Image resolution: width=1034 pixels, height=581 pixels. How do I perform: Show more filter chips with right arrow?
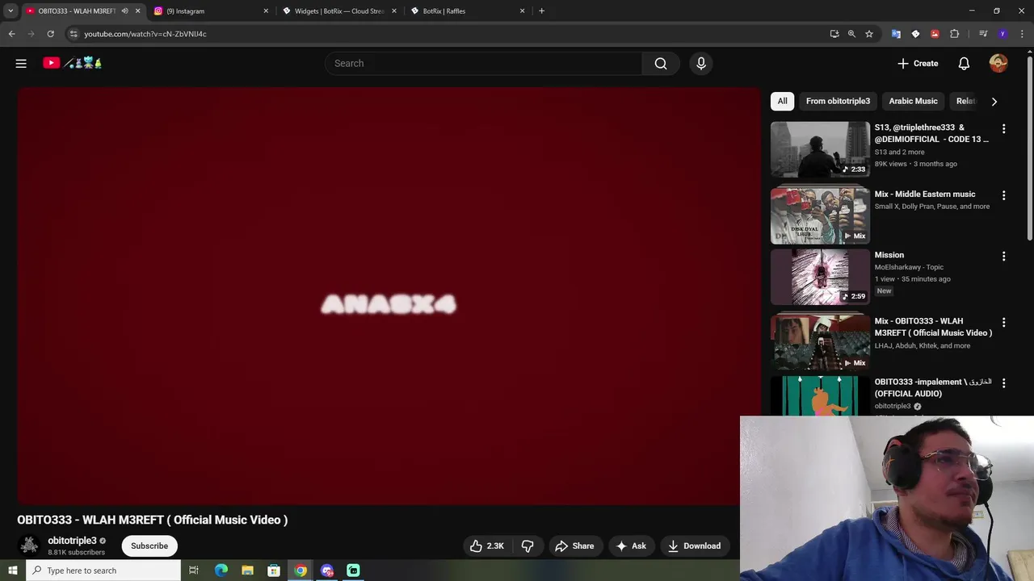point(994,102)
